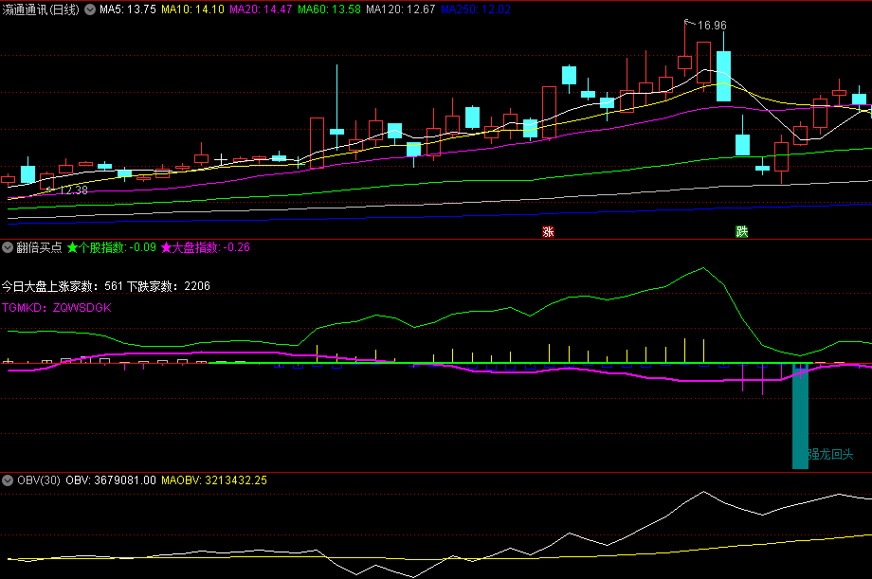
Task: Click the OBV: 3679081.00 value
Action: [x=111, y=480]
